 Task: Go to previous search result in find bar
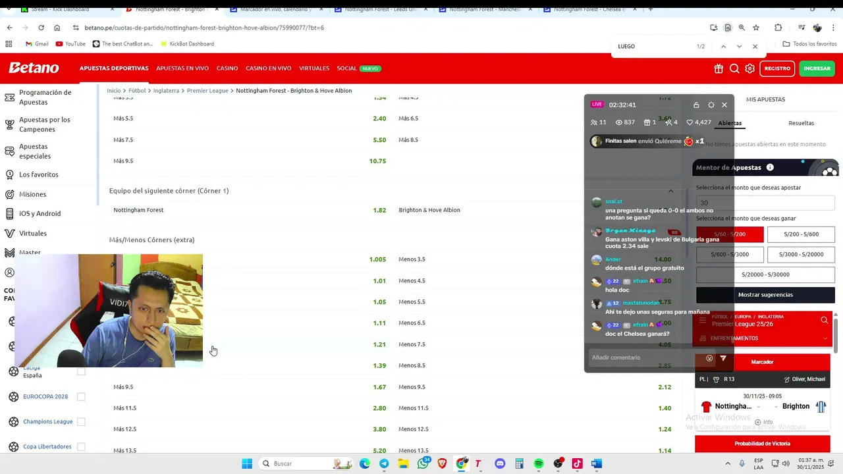click(723, 46)
